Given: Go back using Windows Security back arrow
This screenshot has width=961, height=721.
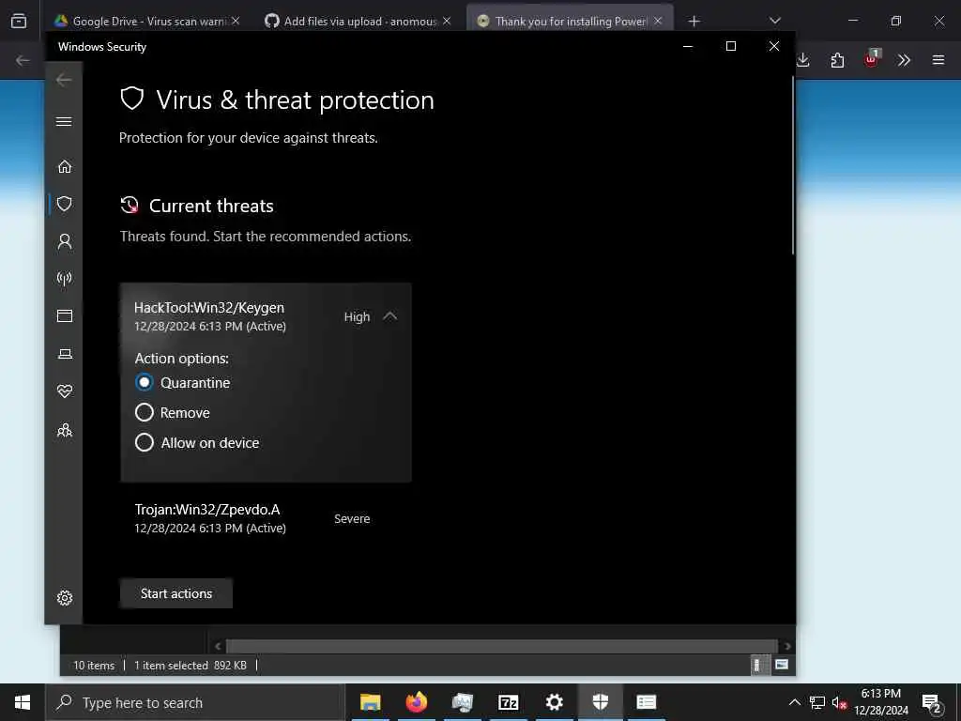Looking at the screenshot, I should pyautogui.click(x=64, y=80).
